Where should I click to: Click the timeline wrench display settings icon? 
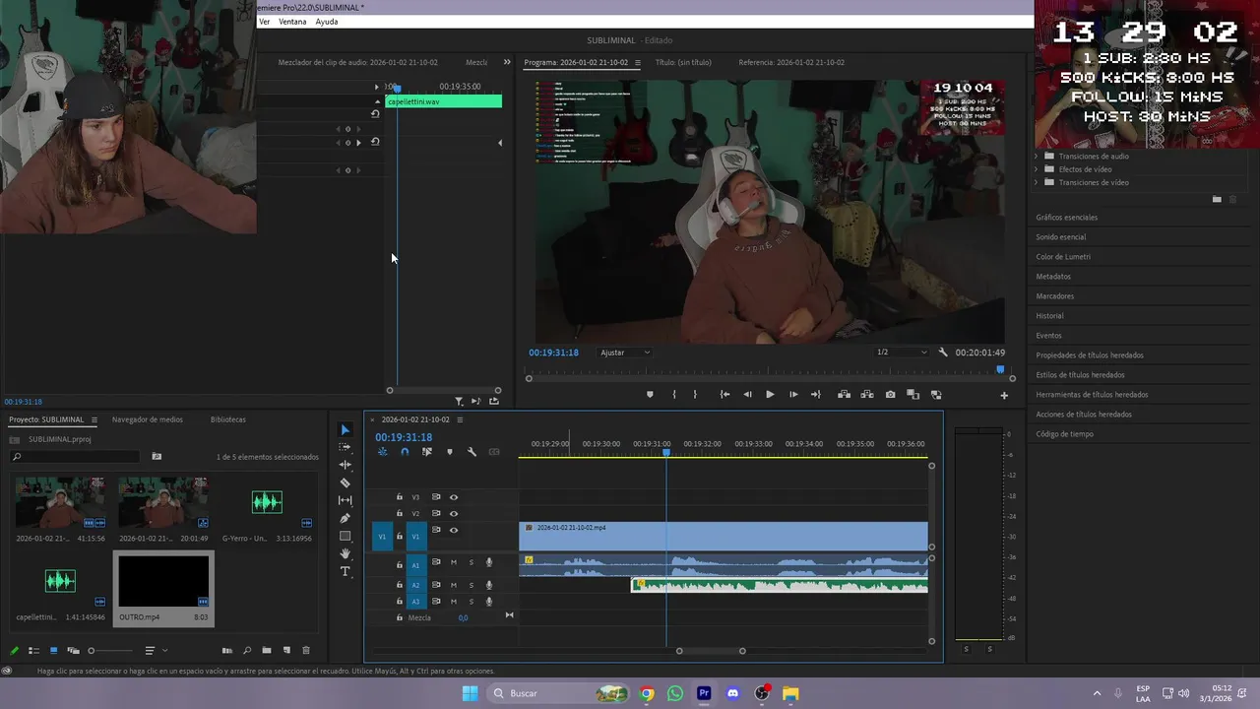pyautogui.click(x=472, y=452)
